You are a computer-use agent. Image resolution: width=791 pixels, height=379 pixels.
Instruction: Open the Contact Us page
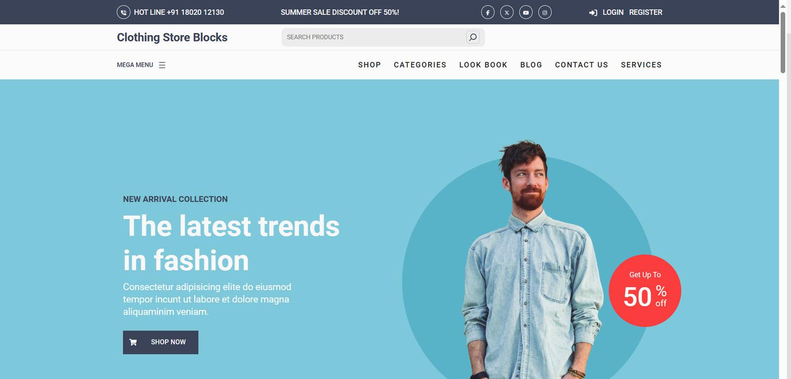pyautogui.click(x=581, y=65)
